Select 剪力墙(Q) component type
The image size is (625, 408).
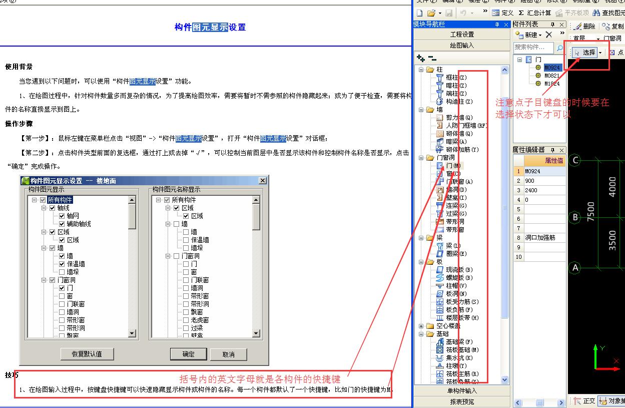[x=454, y=118]
